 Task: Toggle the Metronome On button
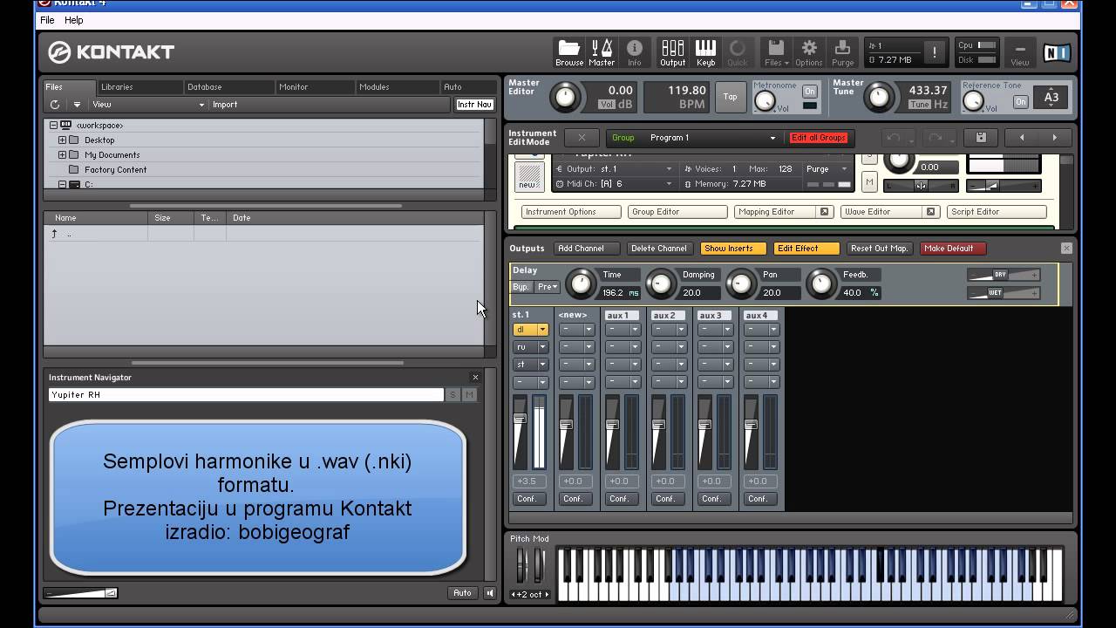[810, 92]
